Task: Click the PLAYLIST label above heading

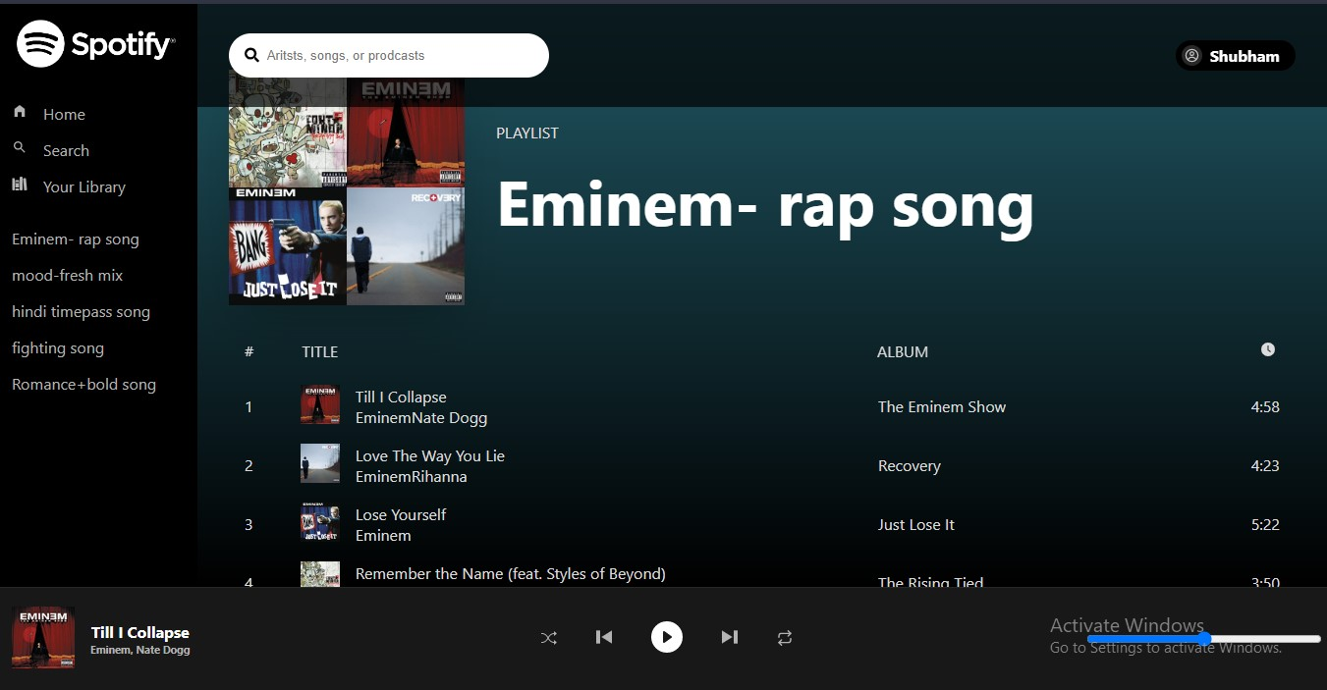Action: point(527,133)
